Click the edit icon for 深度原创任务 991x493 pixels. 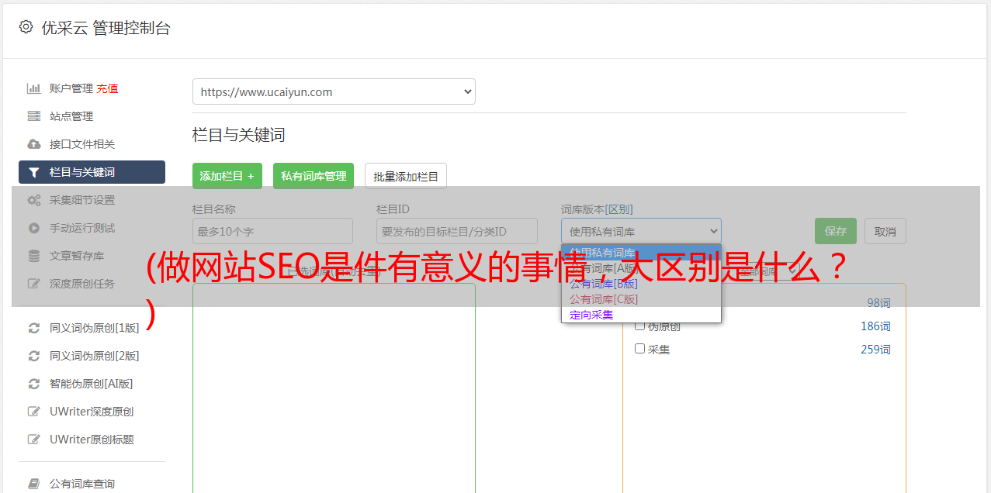click(x=33, y=284)
